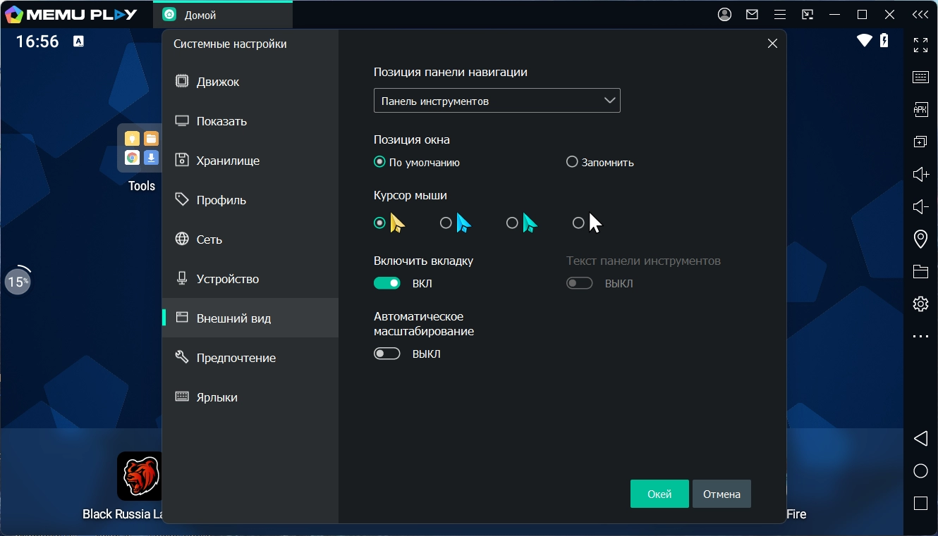Open the hamburger menu in MEmu title bar
Viewport: 938px width, 536px height.
pos(780,14)
